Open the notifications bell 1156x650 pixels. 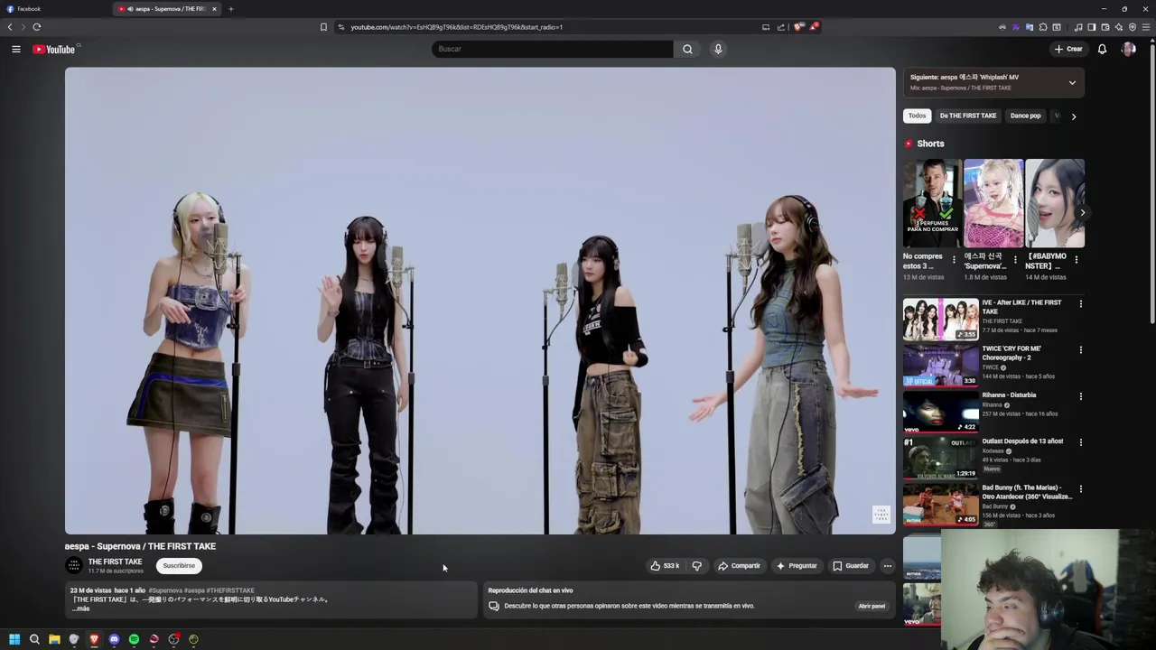tap(1102, 49)
